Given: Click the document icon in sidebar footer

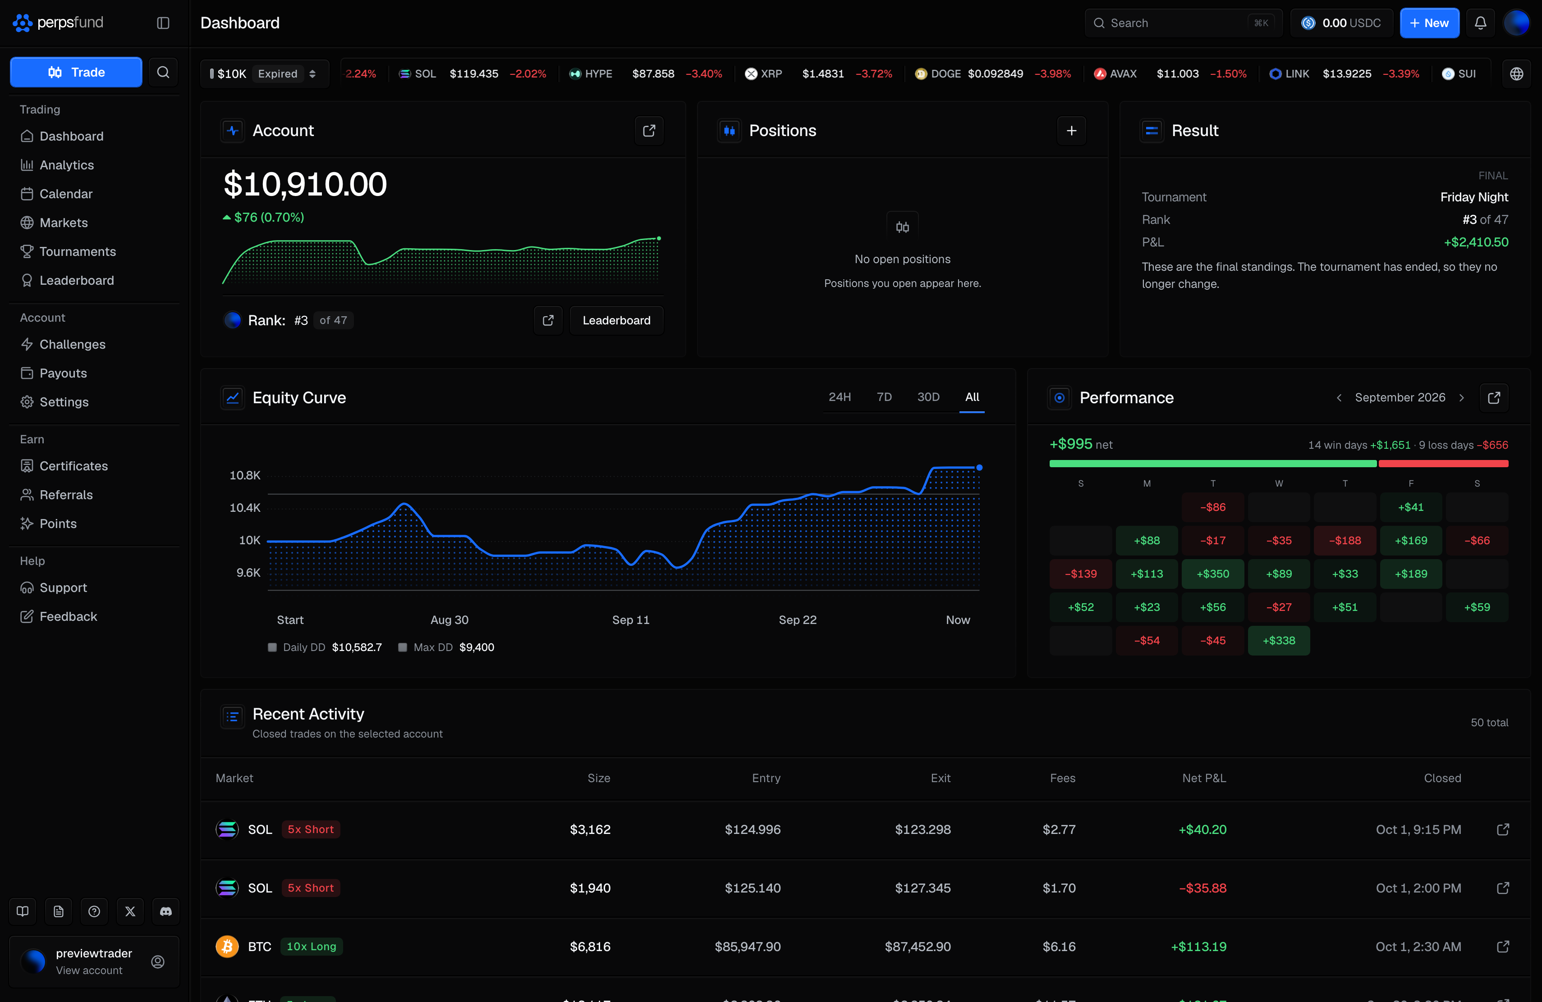Looking at the screenshot, I should 58,911.
